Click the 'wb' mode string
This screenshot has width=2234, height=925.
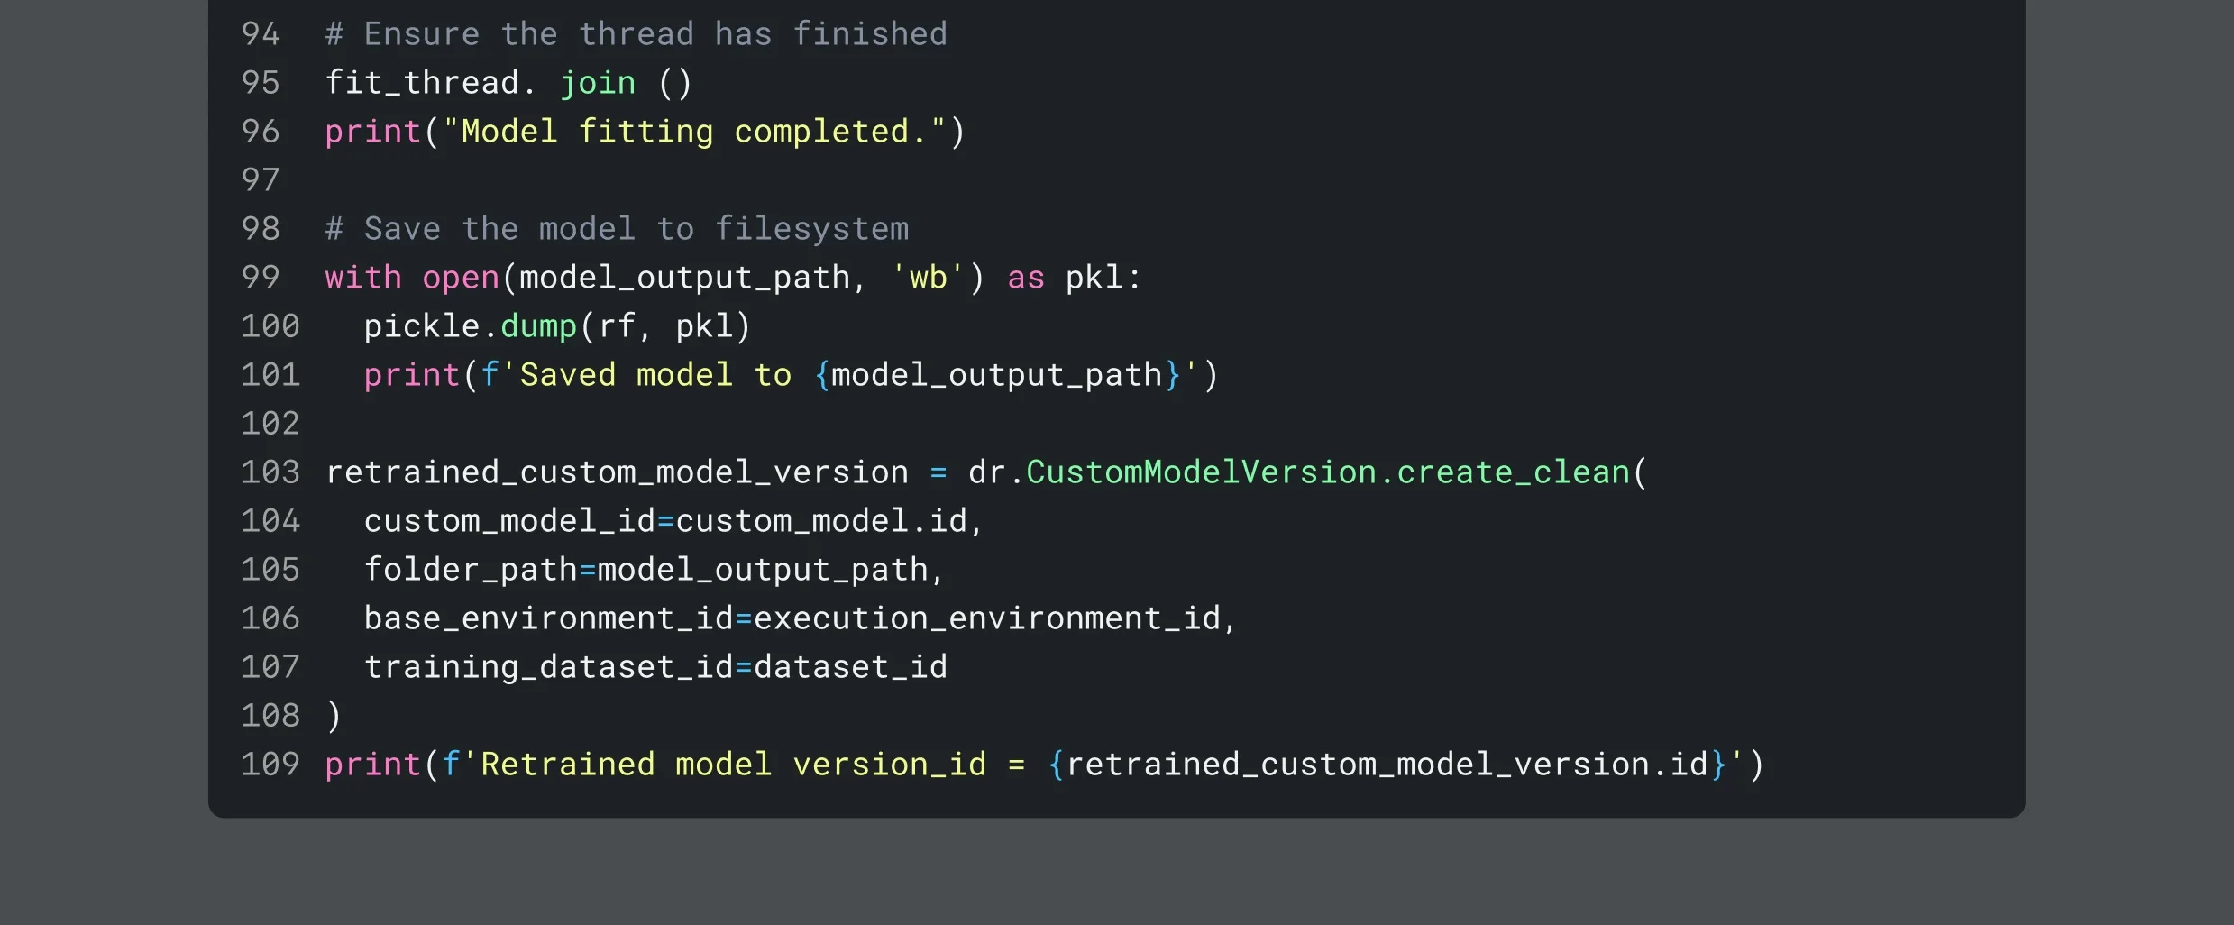pos(928,278)
